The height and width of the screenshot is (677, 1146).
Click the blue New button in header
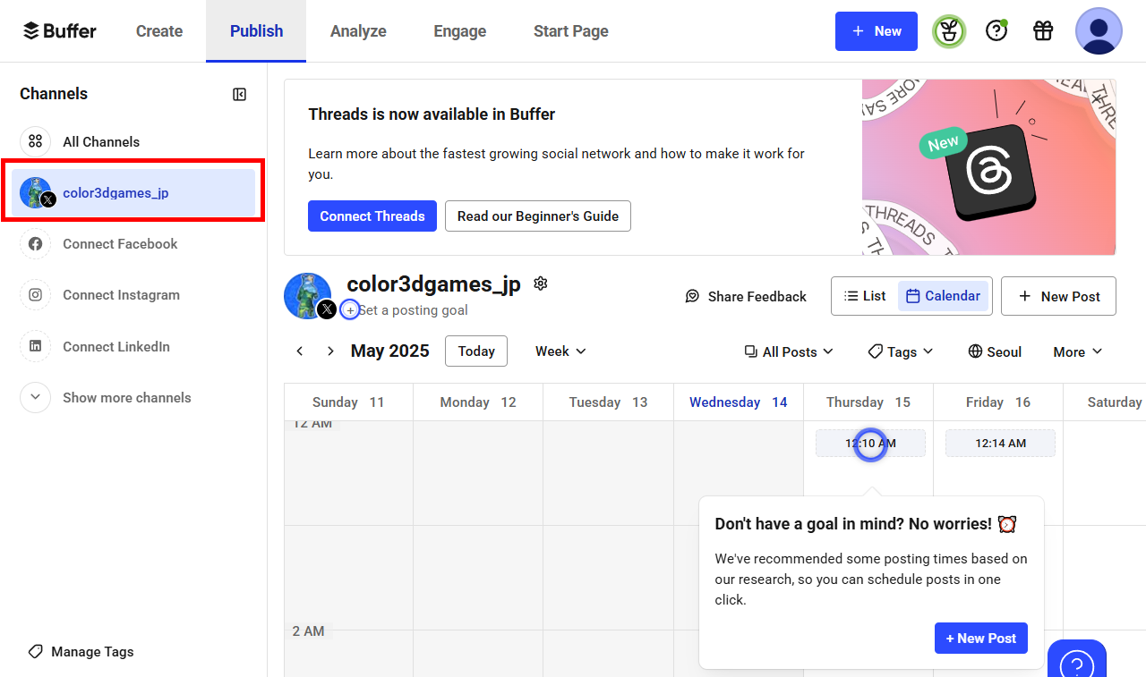[x=877, y=31]
